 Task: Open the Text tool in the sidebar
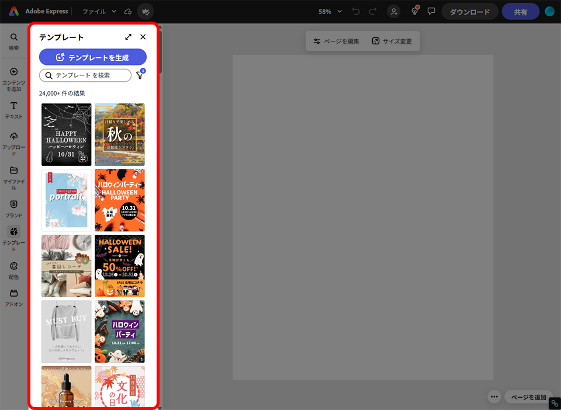pos(13,109)
